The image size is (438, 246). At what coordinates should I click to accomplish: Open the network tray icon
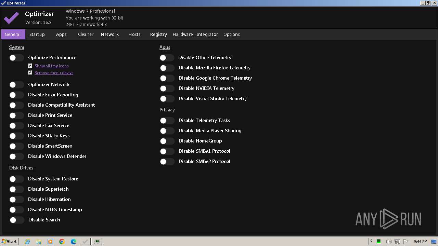[397, 242]
